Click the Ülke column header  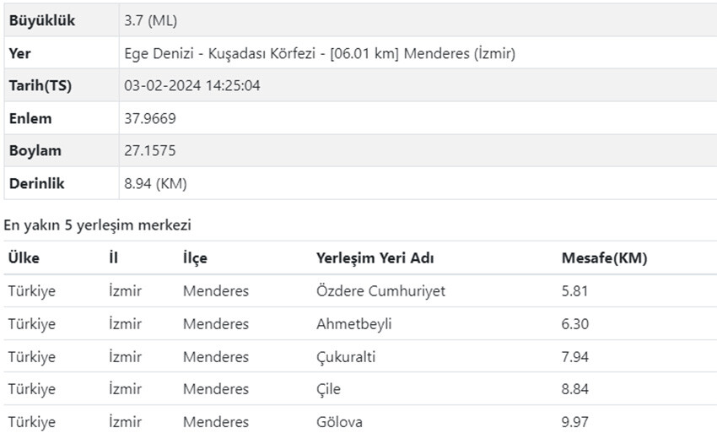24,258
